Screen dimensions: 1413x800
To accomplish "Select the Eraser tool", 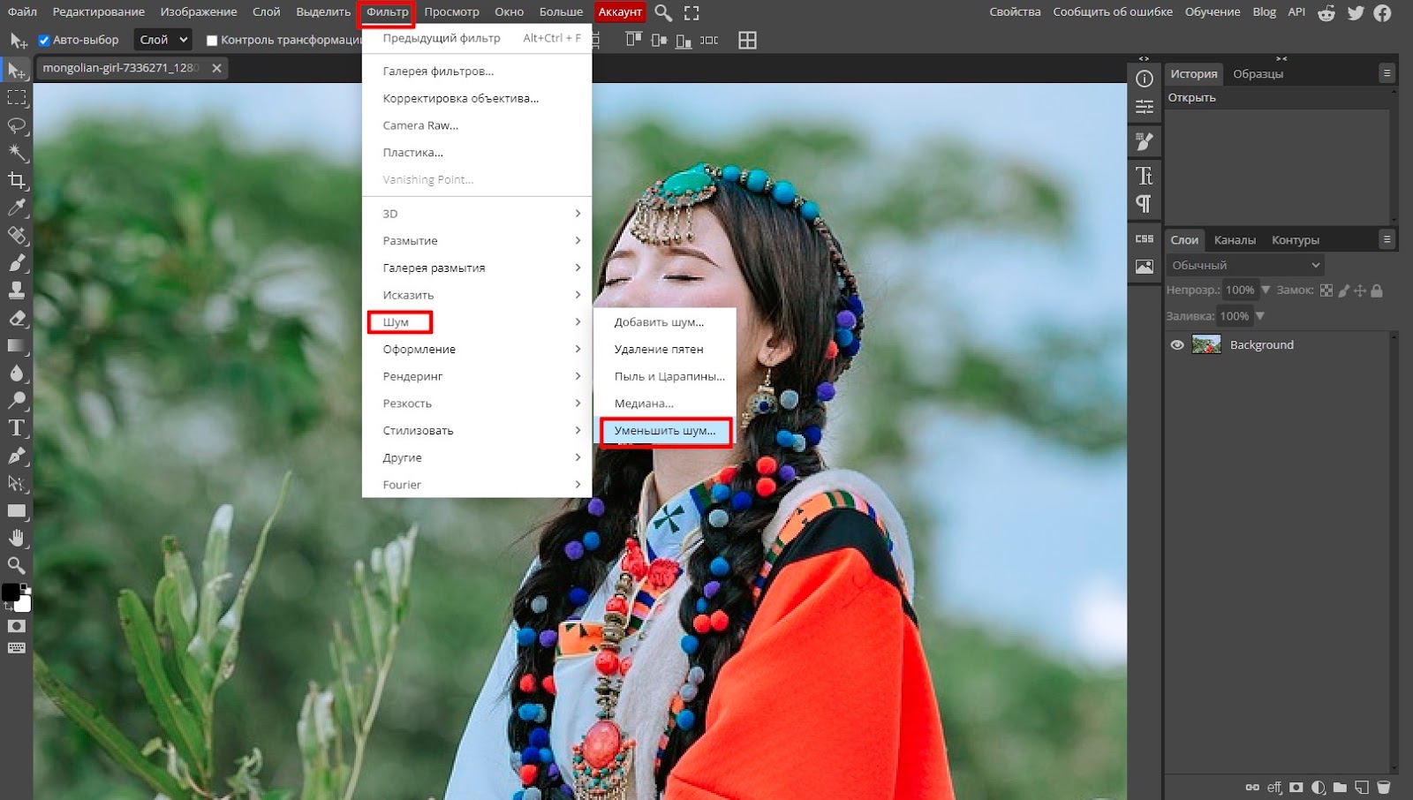I will coord(16,316).
